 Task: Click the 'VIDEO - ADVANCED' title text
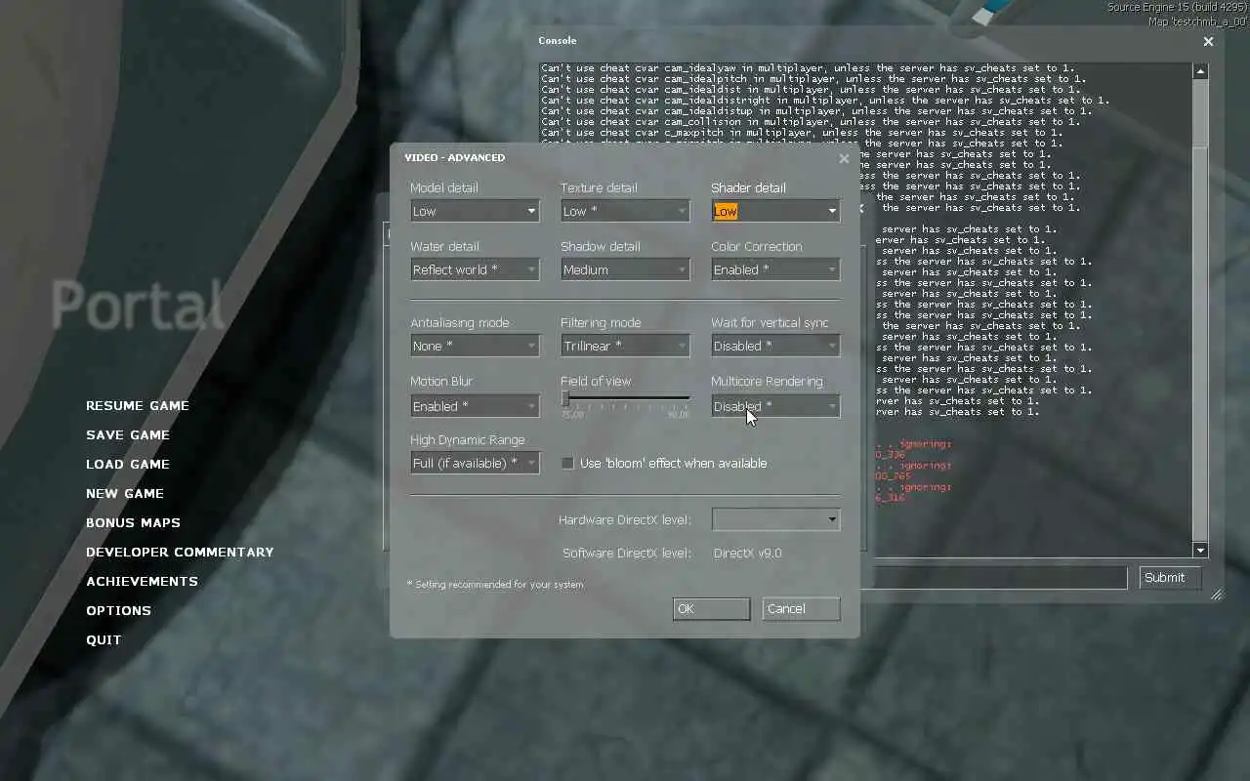(x=455, y=157)
